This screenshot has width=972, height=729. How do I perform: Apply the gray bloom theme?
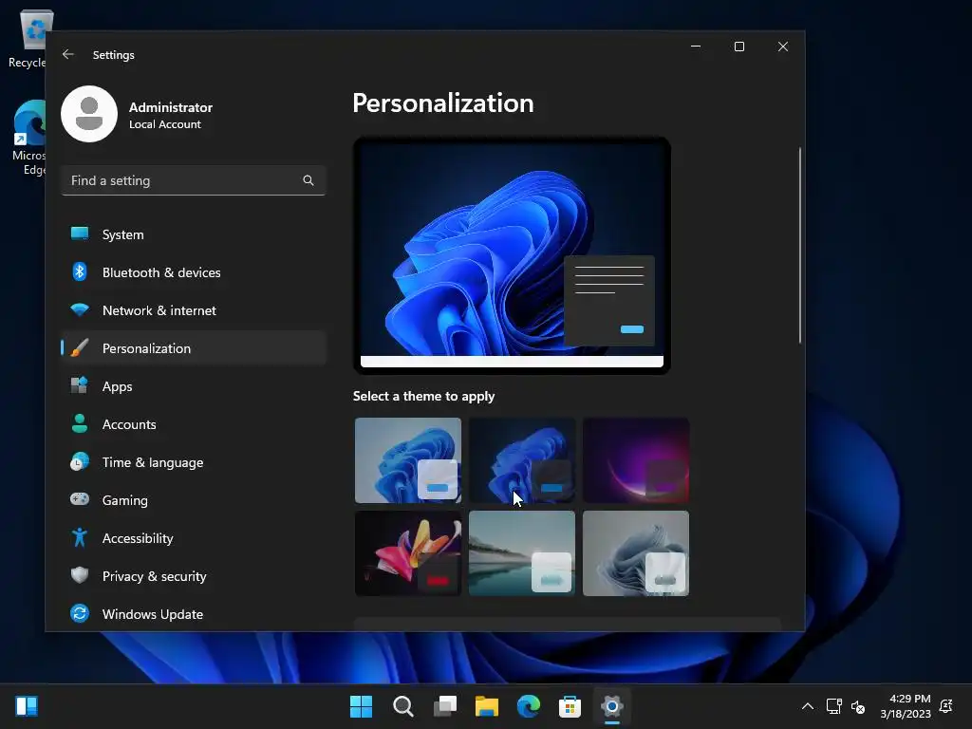tap(636, 553)
